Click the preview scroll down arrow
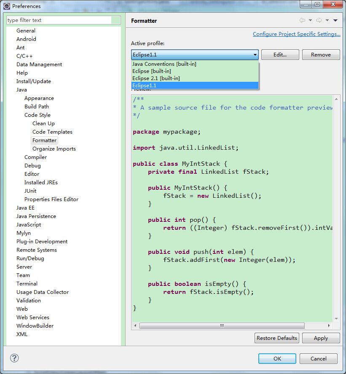The width and height of the screenshot is (346, 374). 336,319
